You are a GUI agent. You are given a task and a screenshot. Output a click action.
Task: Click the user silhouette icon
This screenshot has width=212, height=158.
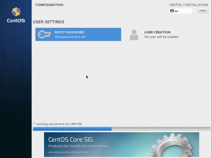pyautogui.click(x=134, y=35)
